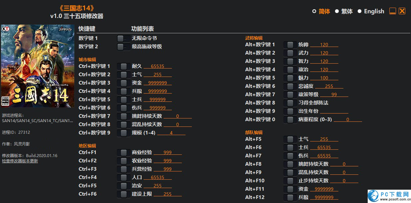Toggle the 统帅 stat switch
Screen dimensions: 411x203
[x=290, y=45]
